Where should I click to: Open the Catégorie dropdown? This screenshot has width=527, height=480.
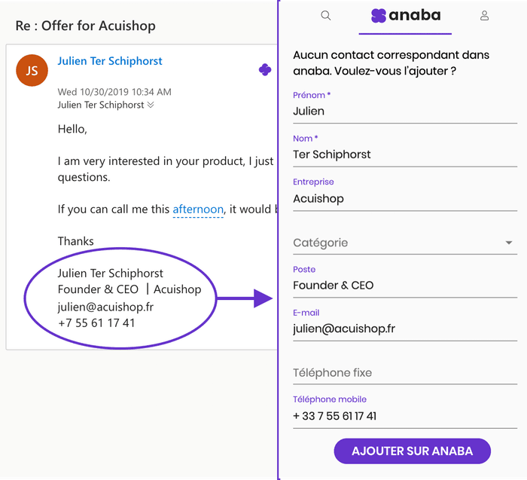click(x=405, y=243)
